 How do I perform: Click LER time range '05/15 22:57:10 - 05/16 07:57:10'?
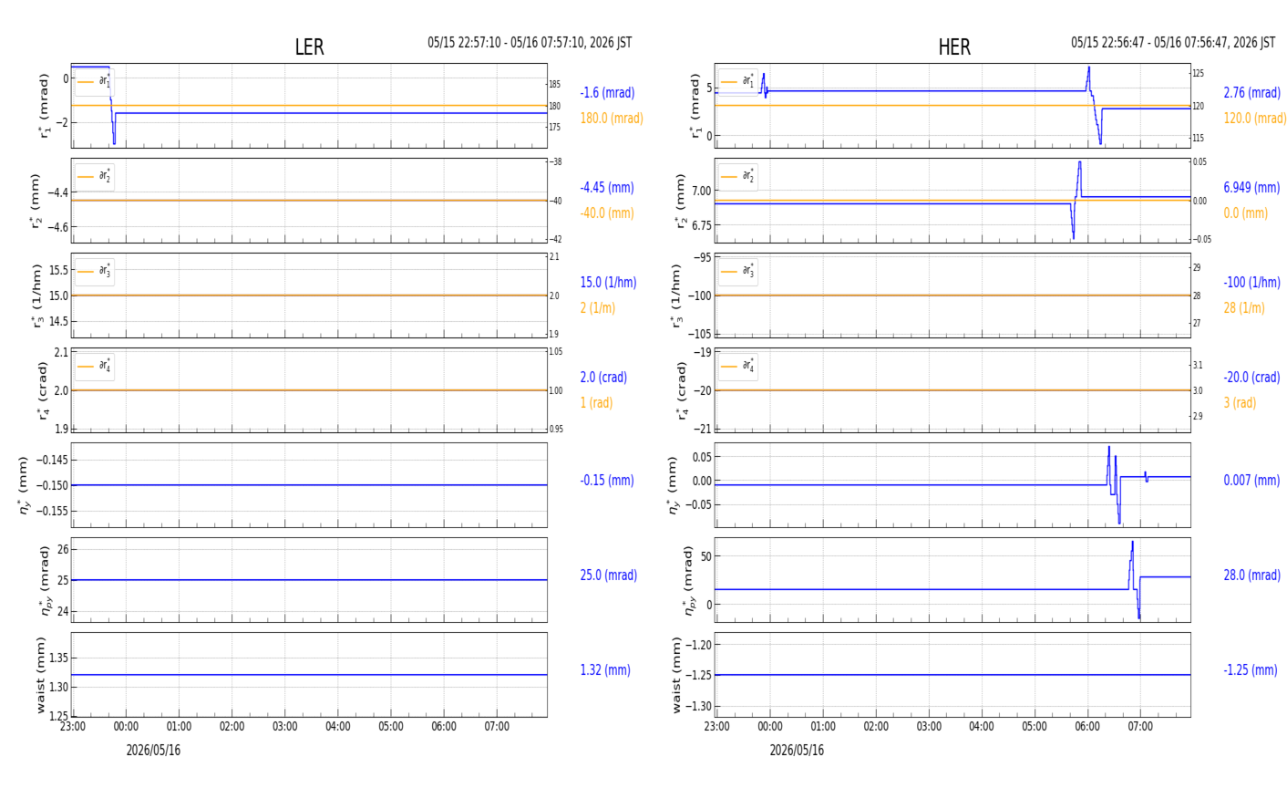click(x=530, y=43)
